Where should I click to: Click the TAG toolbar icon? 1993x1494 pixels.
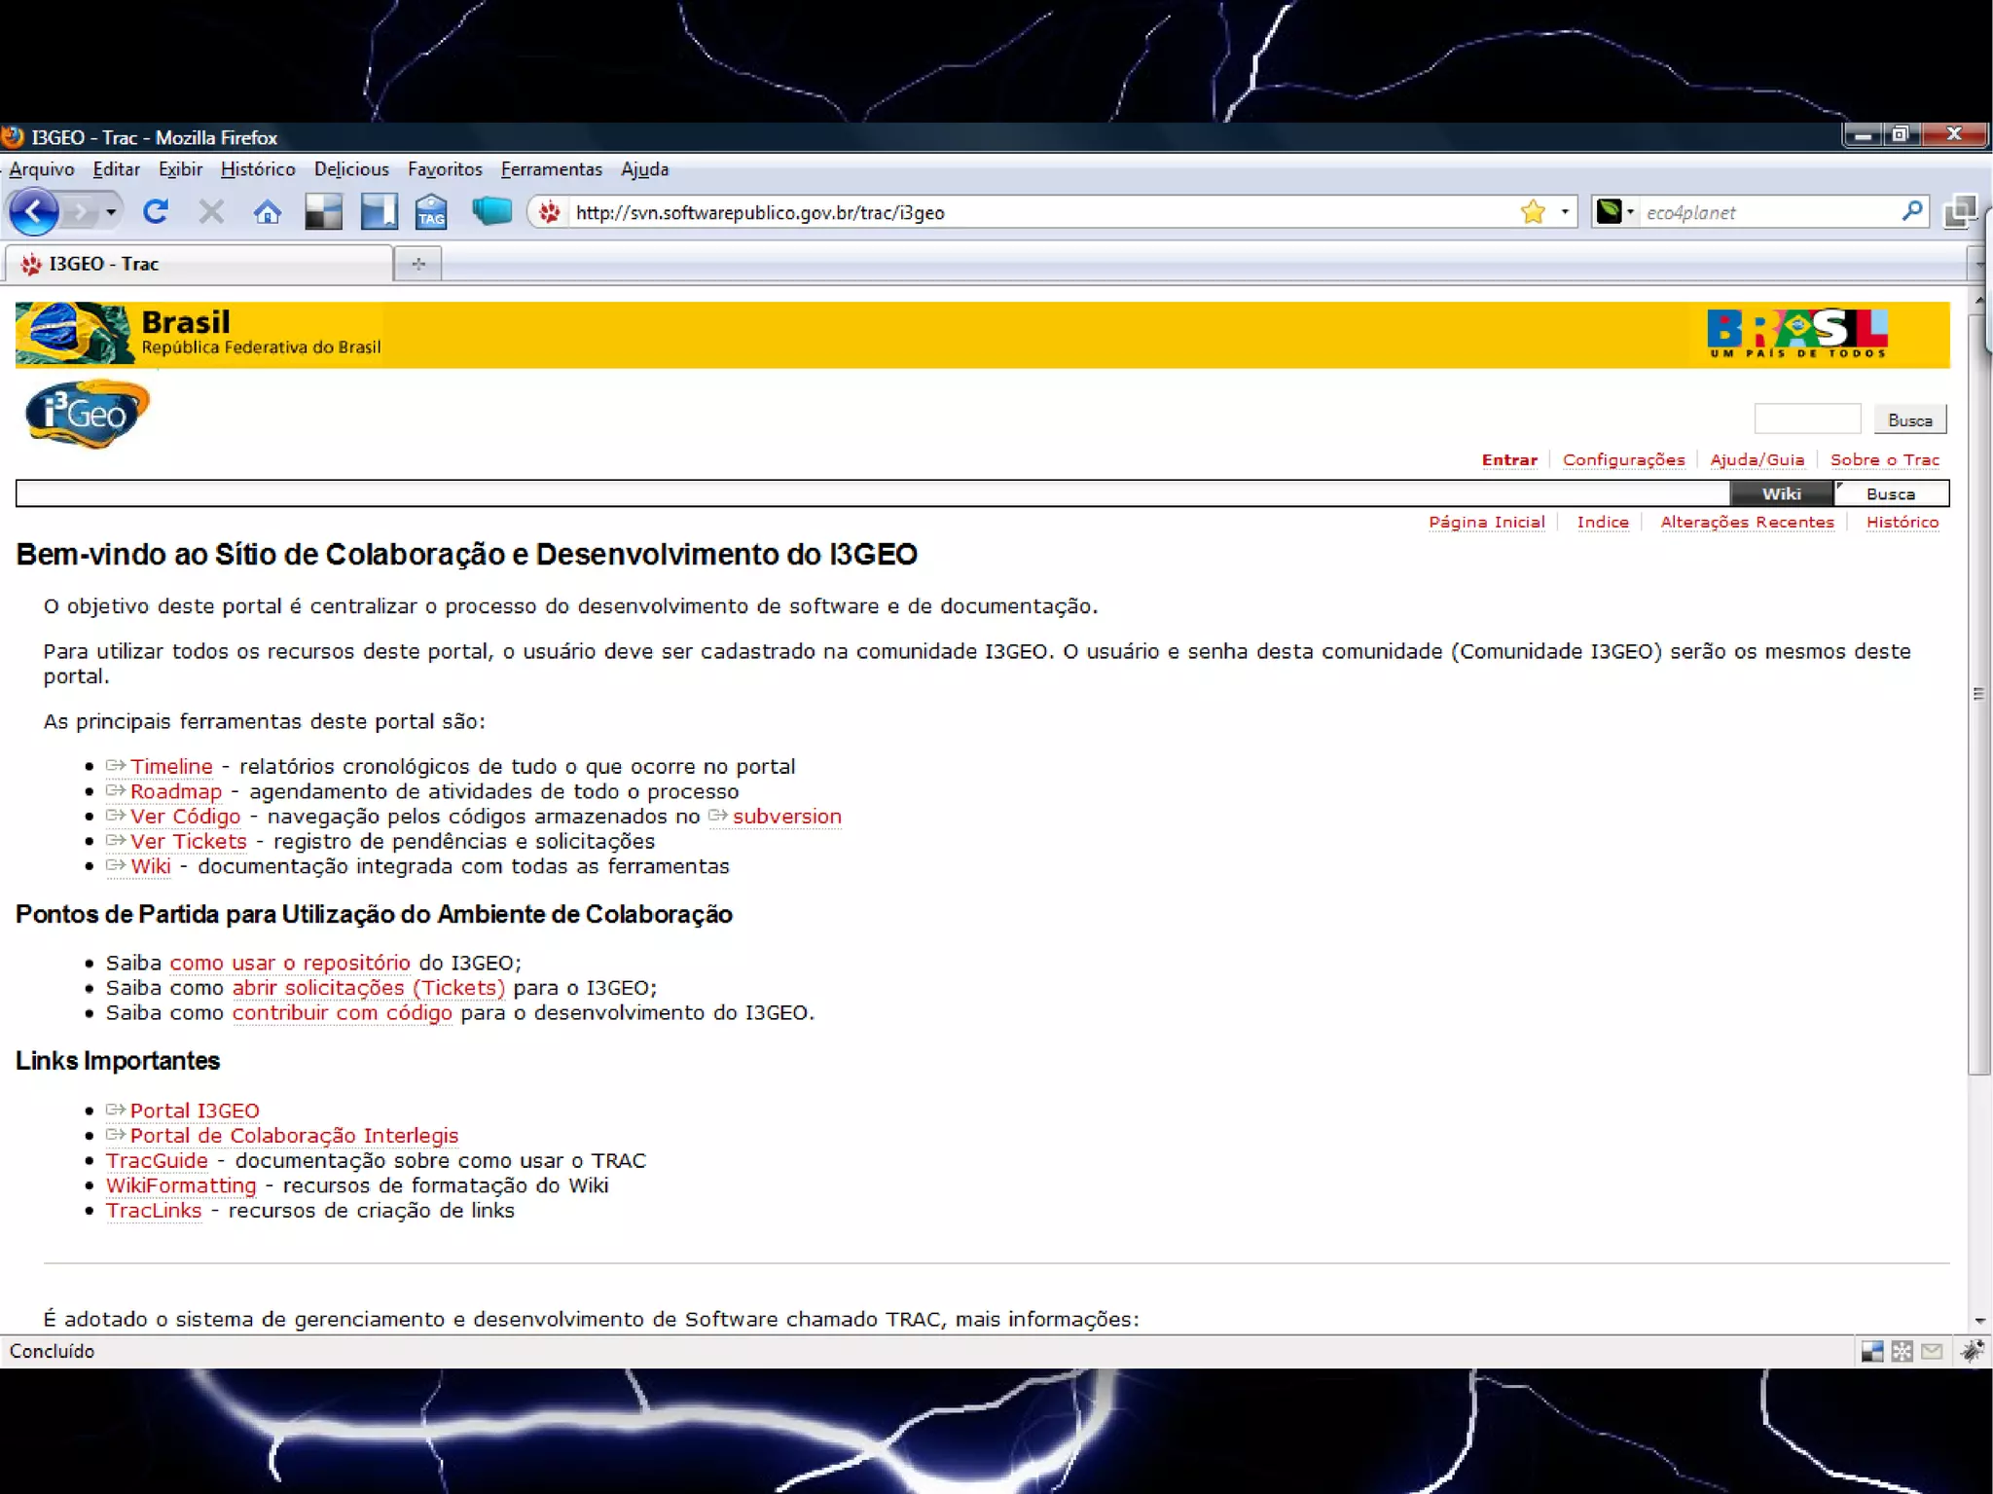(x=431, y=211)
